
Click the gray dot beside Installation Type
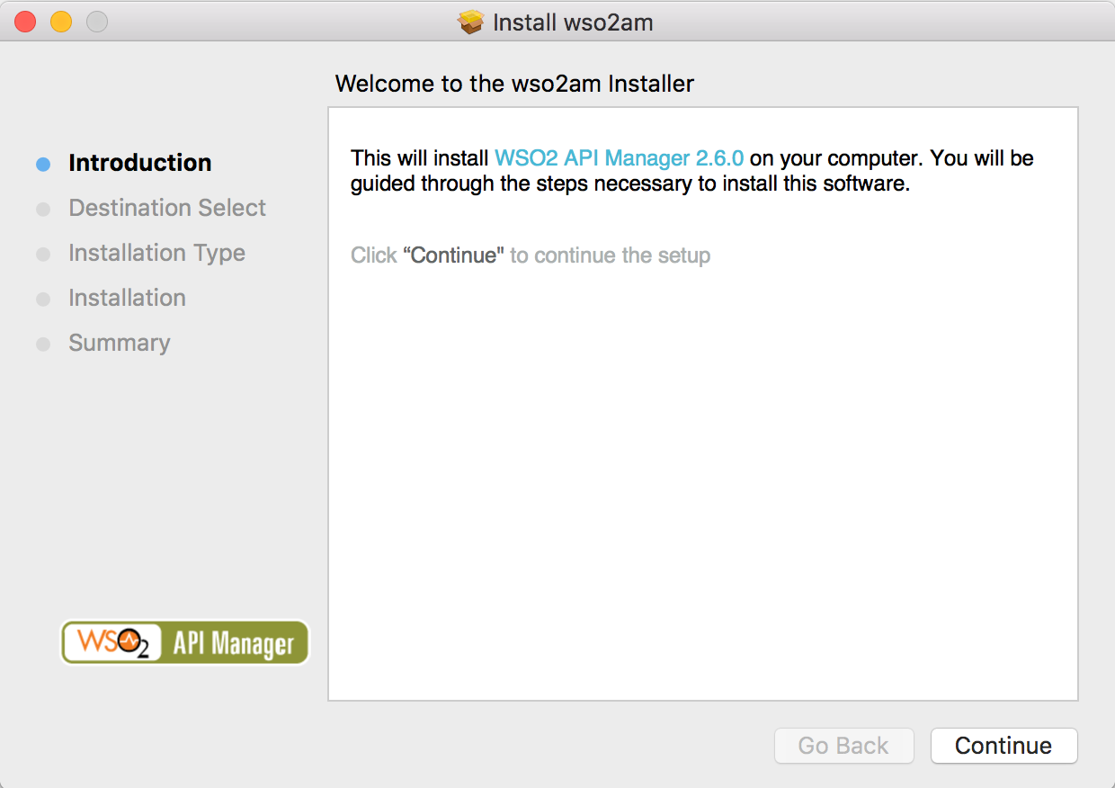click(43, 253)
